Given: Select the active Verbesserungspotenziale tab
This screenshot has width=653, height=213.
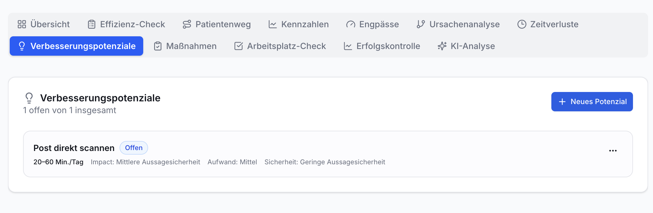Looking at the screenshot, I should [76, 46].
